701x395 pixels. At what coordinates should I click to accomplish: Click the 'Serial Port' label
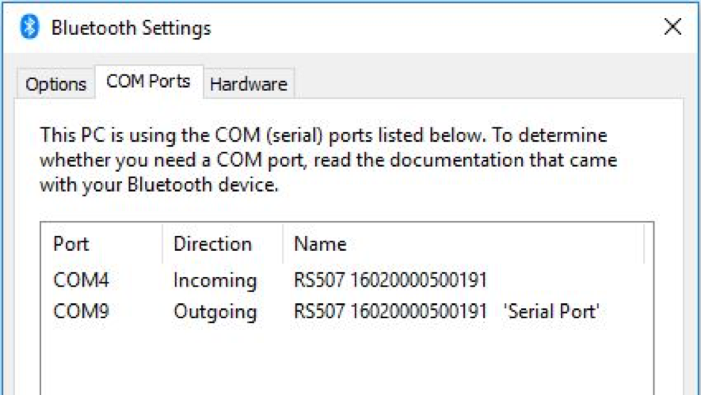(551, 312)
